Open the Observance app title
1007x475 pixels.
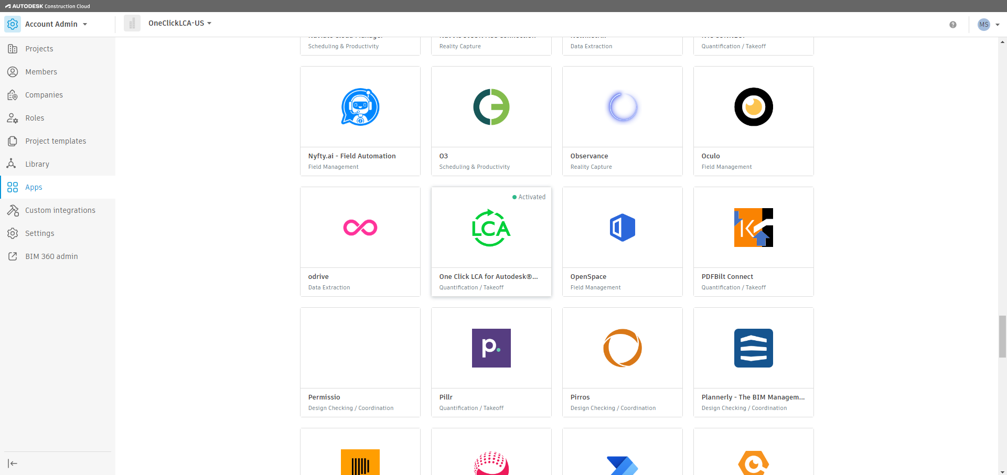coord(590,156)
